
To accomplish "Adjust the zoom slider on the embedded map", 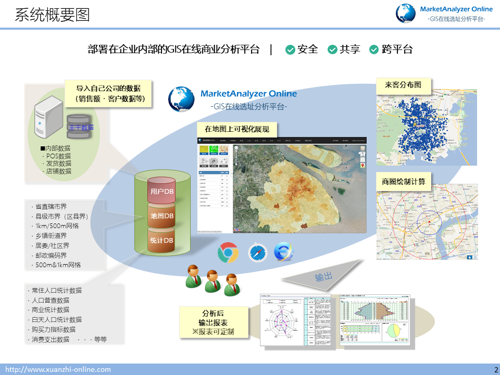I will [x=236, y=157].
